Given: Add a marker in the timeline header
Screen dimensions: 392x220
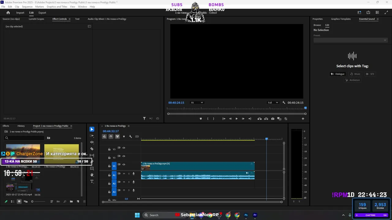Looking at the screenshot, I should coord(124,137).
